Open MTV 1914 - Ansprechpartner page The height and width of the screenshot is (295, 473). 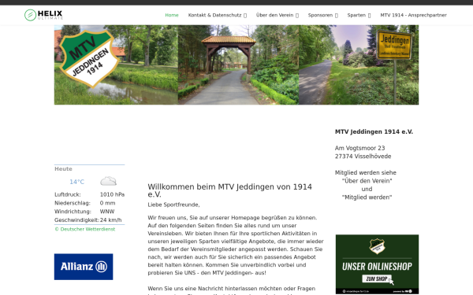click(x=413, y=15)
